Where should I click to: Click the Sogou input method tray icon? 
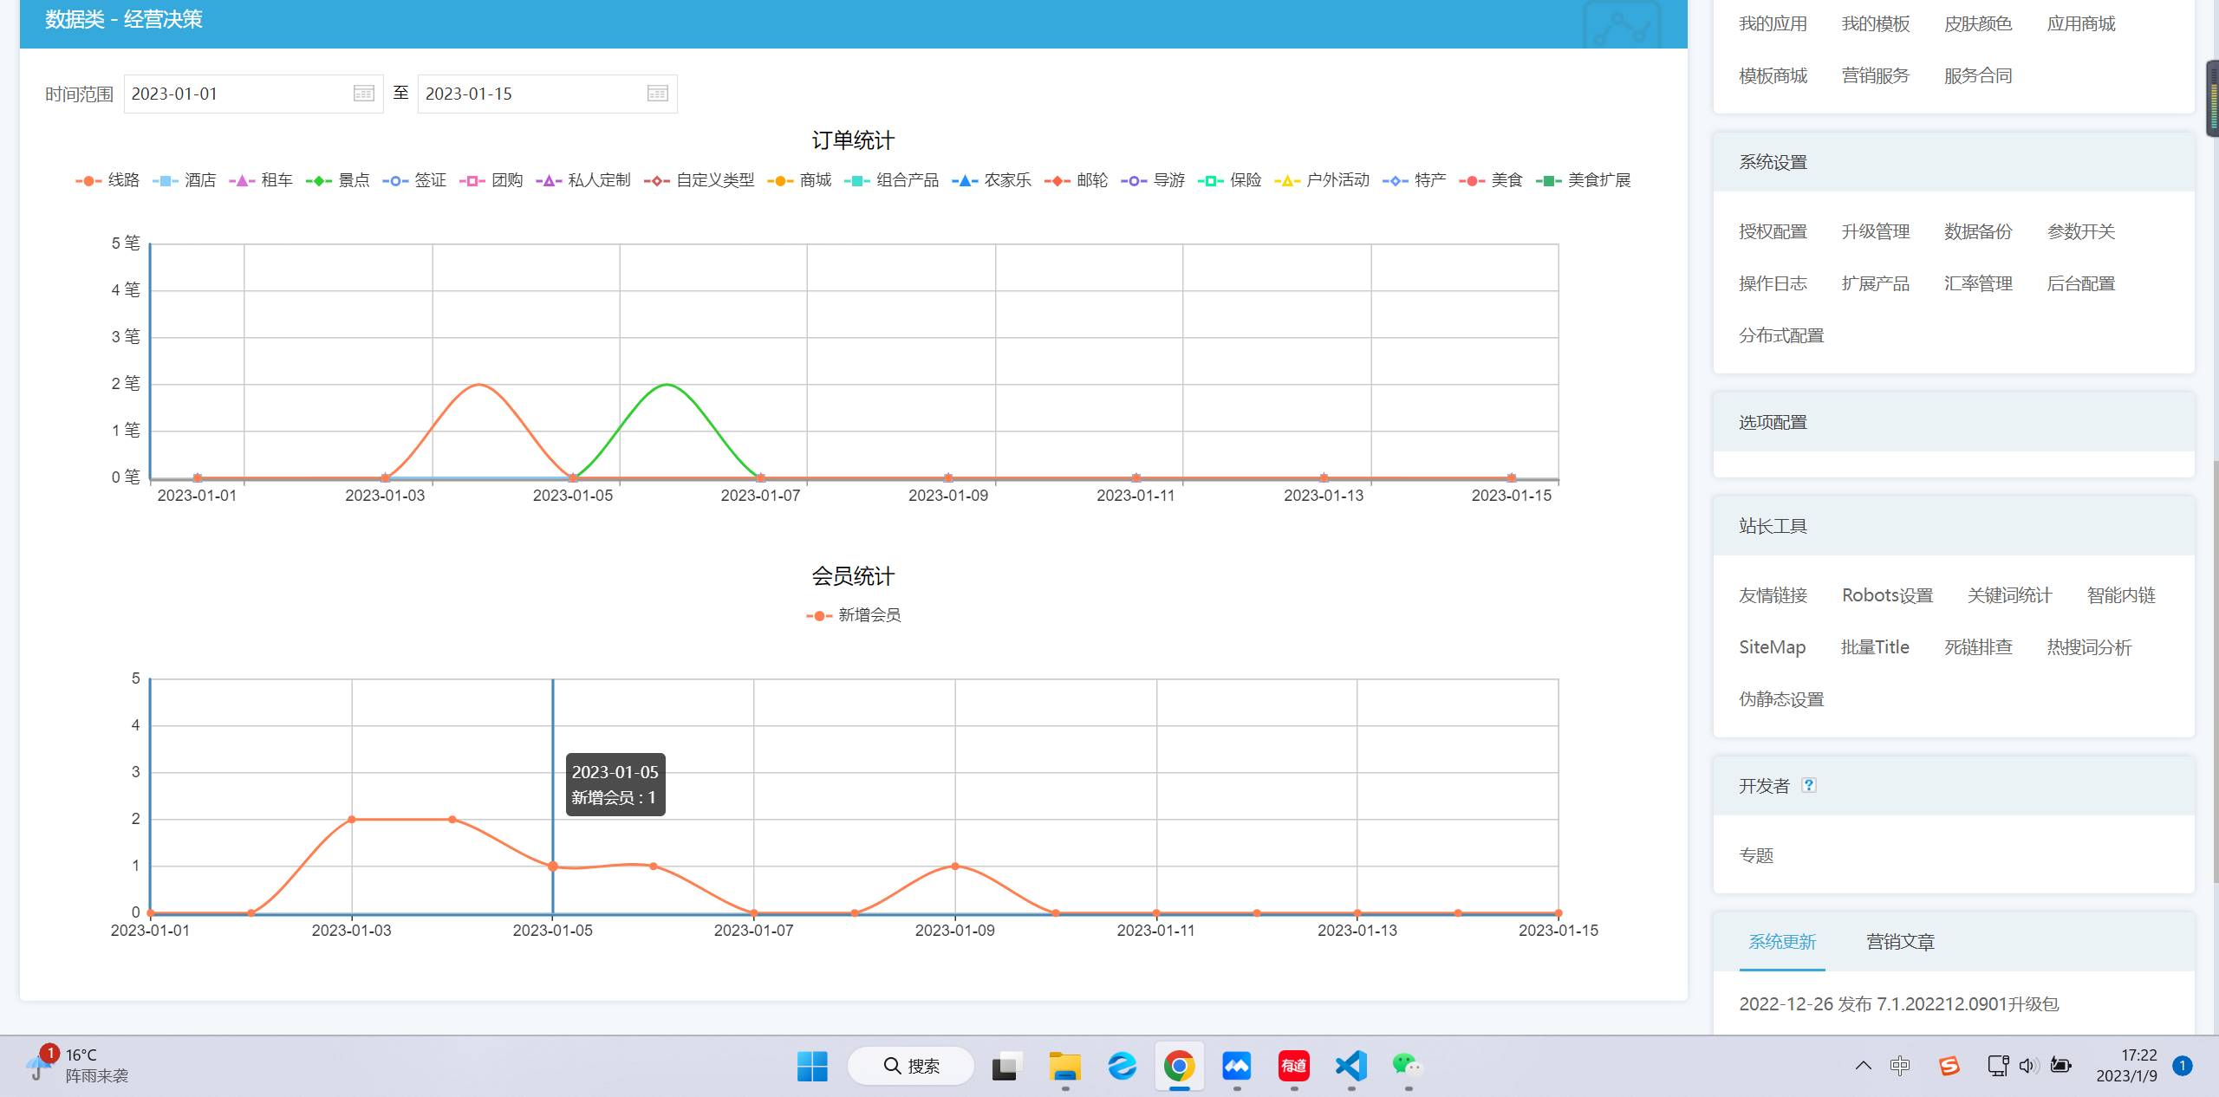pos(1949,1066)
